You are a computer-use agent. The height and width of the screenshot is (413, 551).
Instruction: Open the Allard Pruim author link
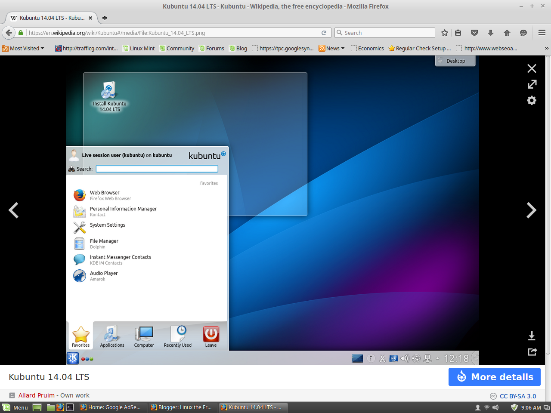(x=37, y=395)
